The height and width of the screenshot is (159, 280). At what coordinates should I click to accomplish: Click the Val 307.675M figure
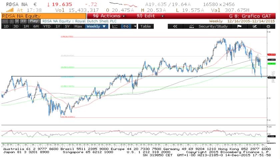(230, 10)
